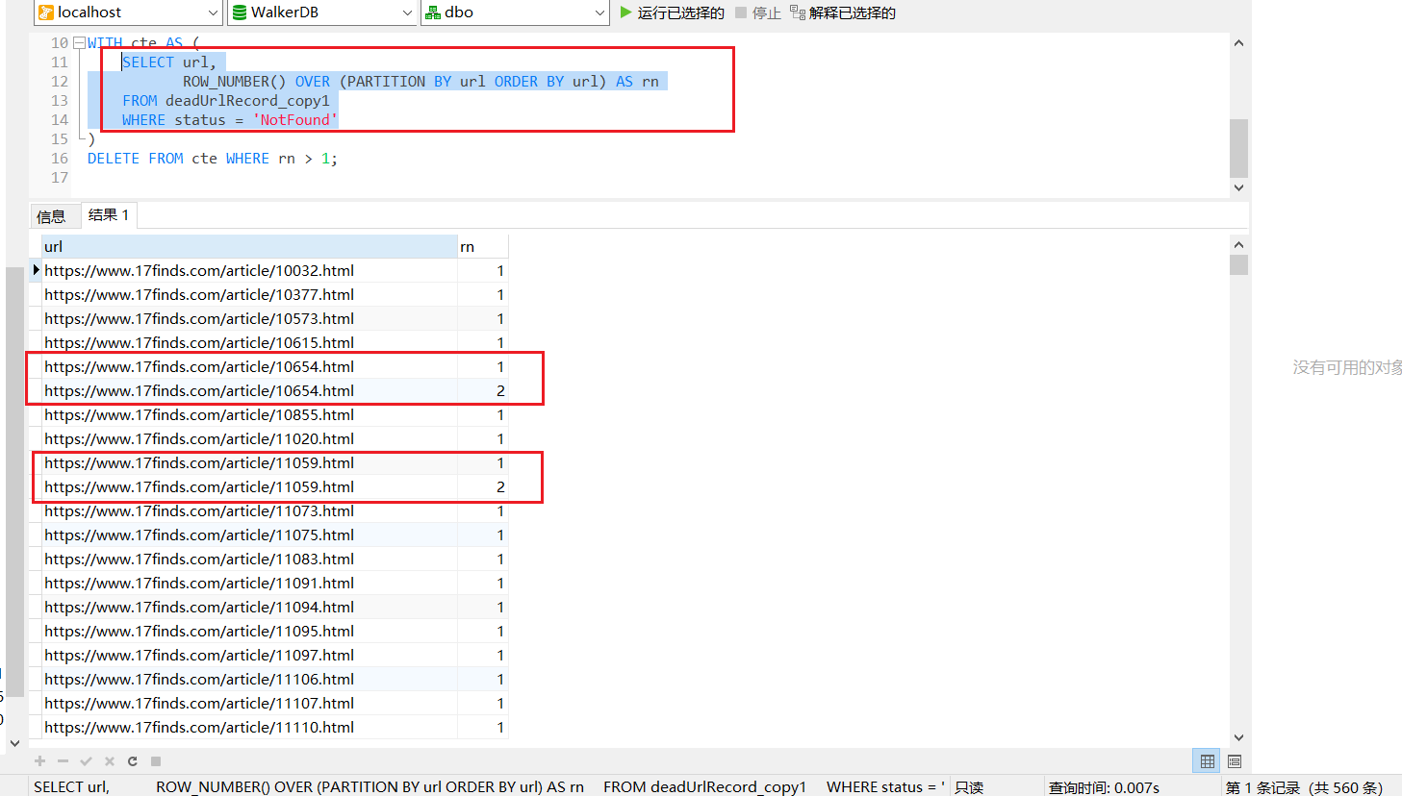Click the DELETE FROM cte line in editor
The image size is (1402, 796).
tap(213, 159)
